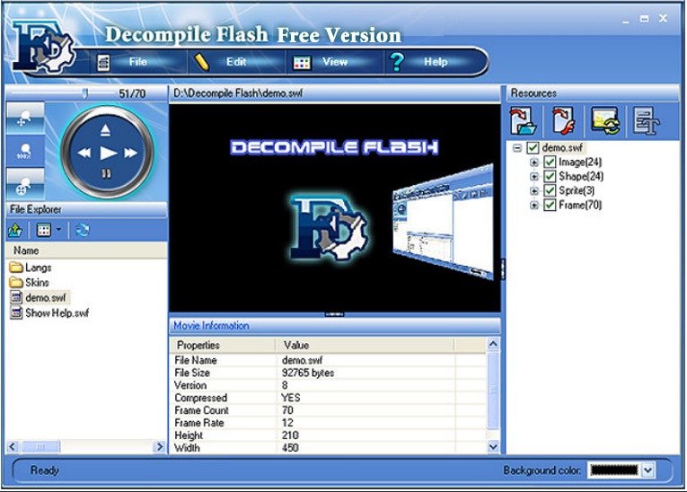Viewport: 687px width, 492px height.
Task: Click the right arrow of horizontal scrollbar
Action: pos(160,446)
